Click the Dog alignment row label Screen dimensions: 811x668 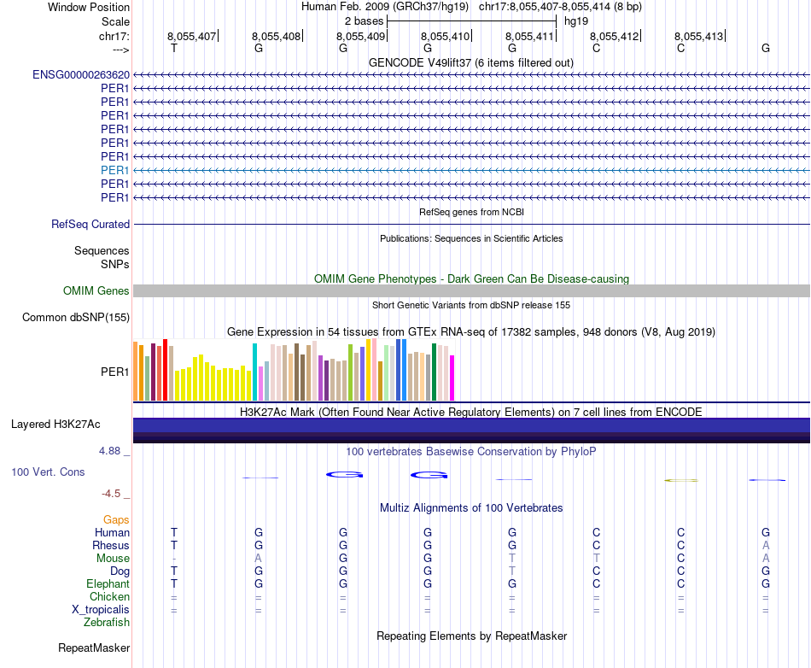pos(120,571)
